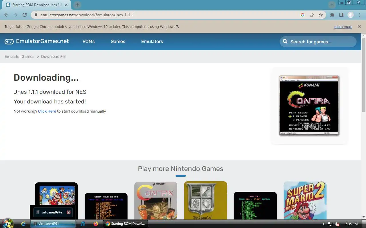Click the EmulatorGames.net logo

(x=37, y=41)
